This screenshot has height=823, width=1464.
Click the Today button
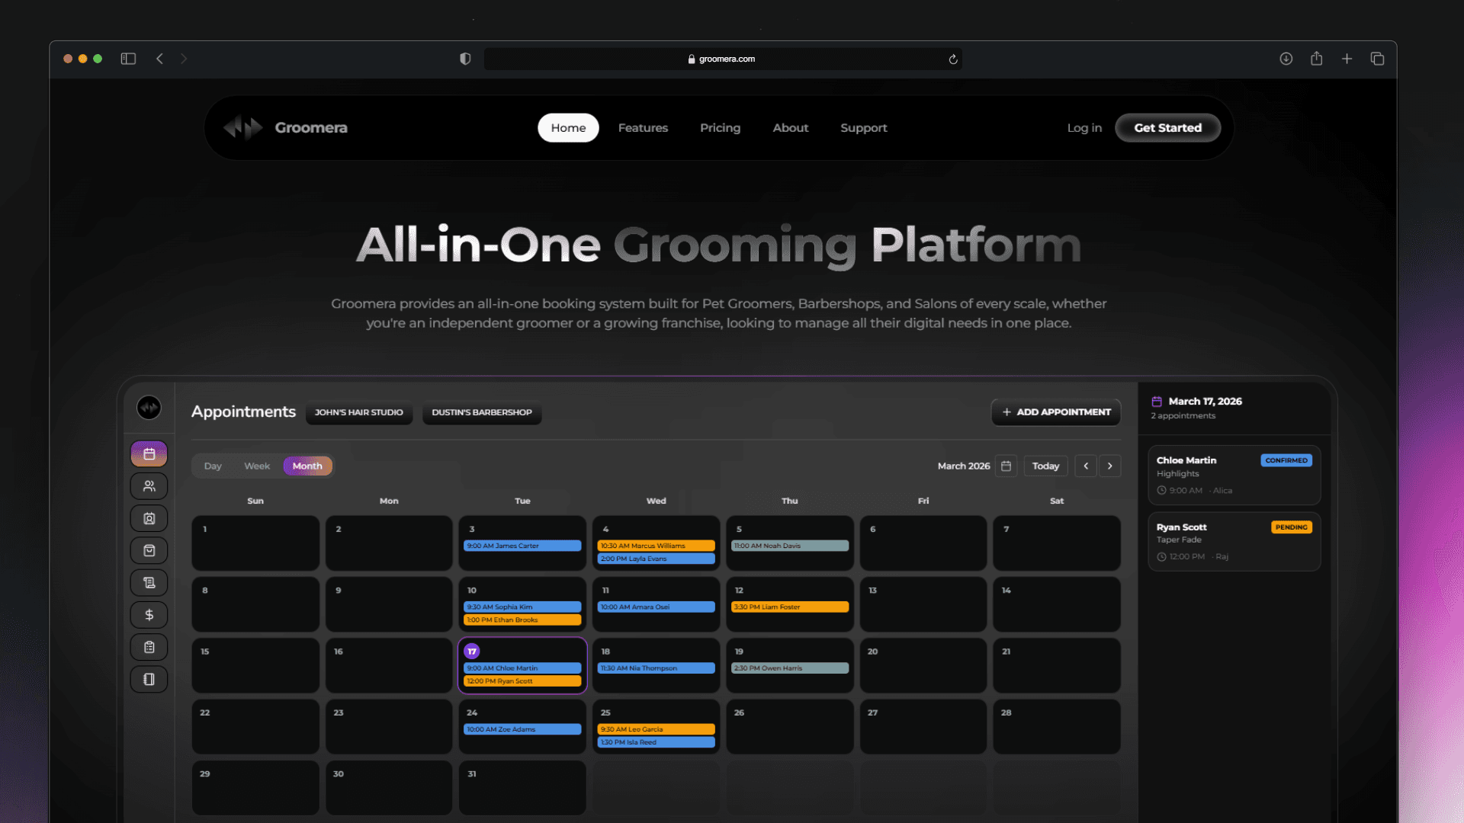coord(1045,466)
